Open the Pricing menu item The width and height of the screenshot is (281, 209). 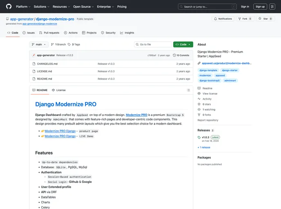tap(122, 7)
